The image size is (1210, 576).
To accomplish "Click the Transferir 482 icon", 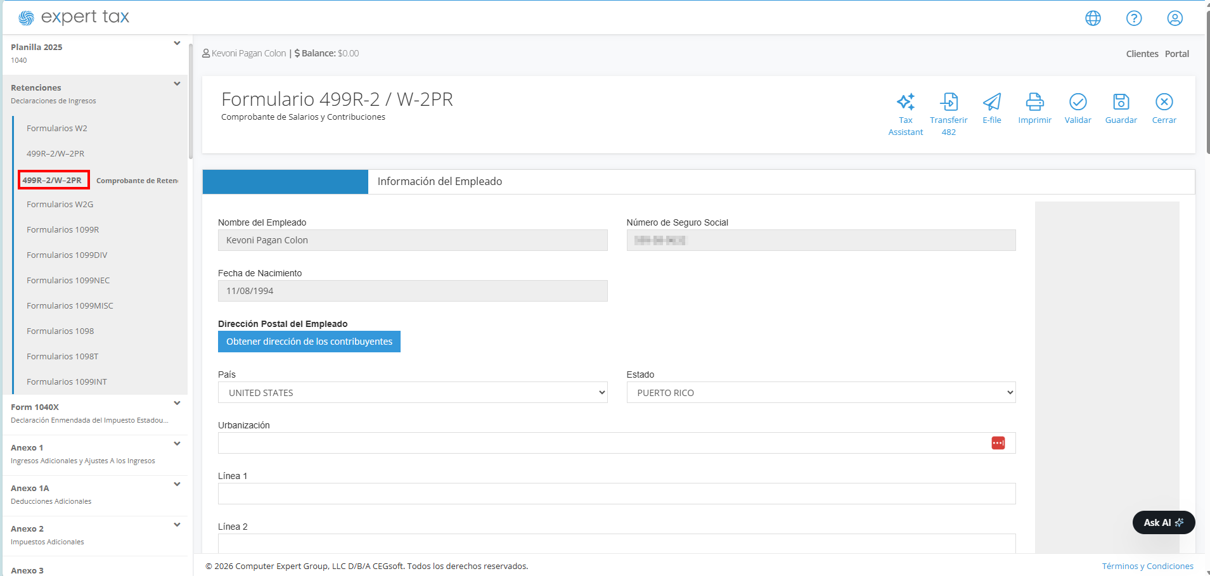I will pyautogui.click(x=949, y=102).
